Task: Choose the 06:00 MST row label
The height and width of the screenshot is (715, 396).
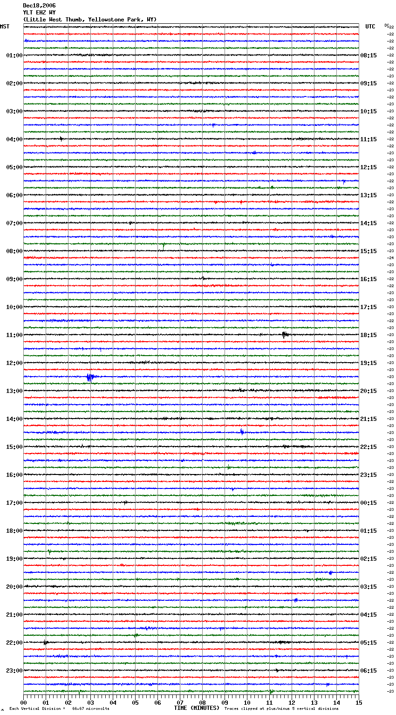Action: point(14,195)
